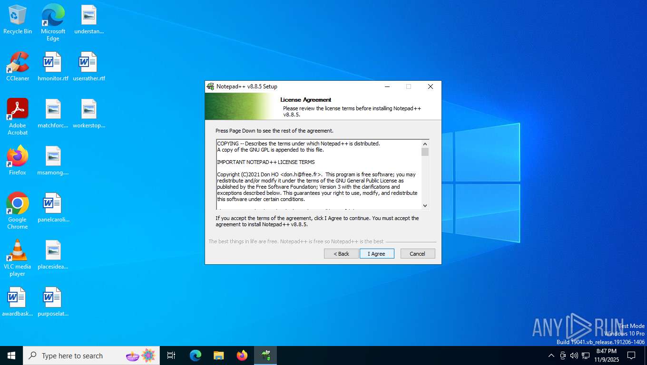Screen dimensions: 647x365
Task: Select the placesidea... image file
Action: coord(53,255)
